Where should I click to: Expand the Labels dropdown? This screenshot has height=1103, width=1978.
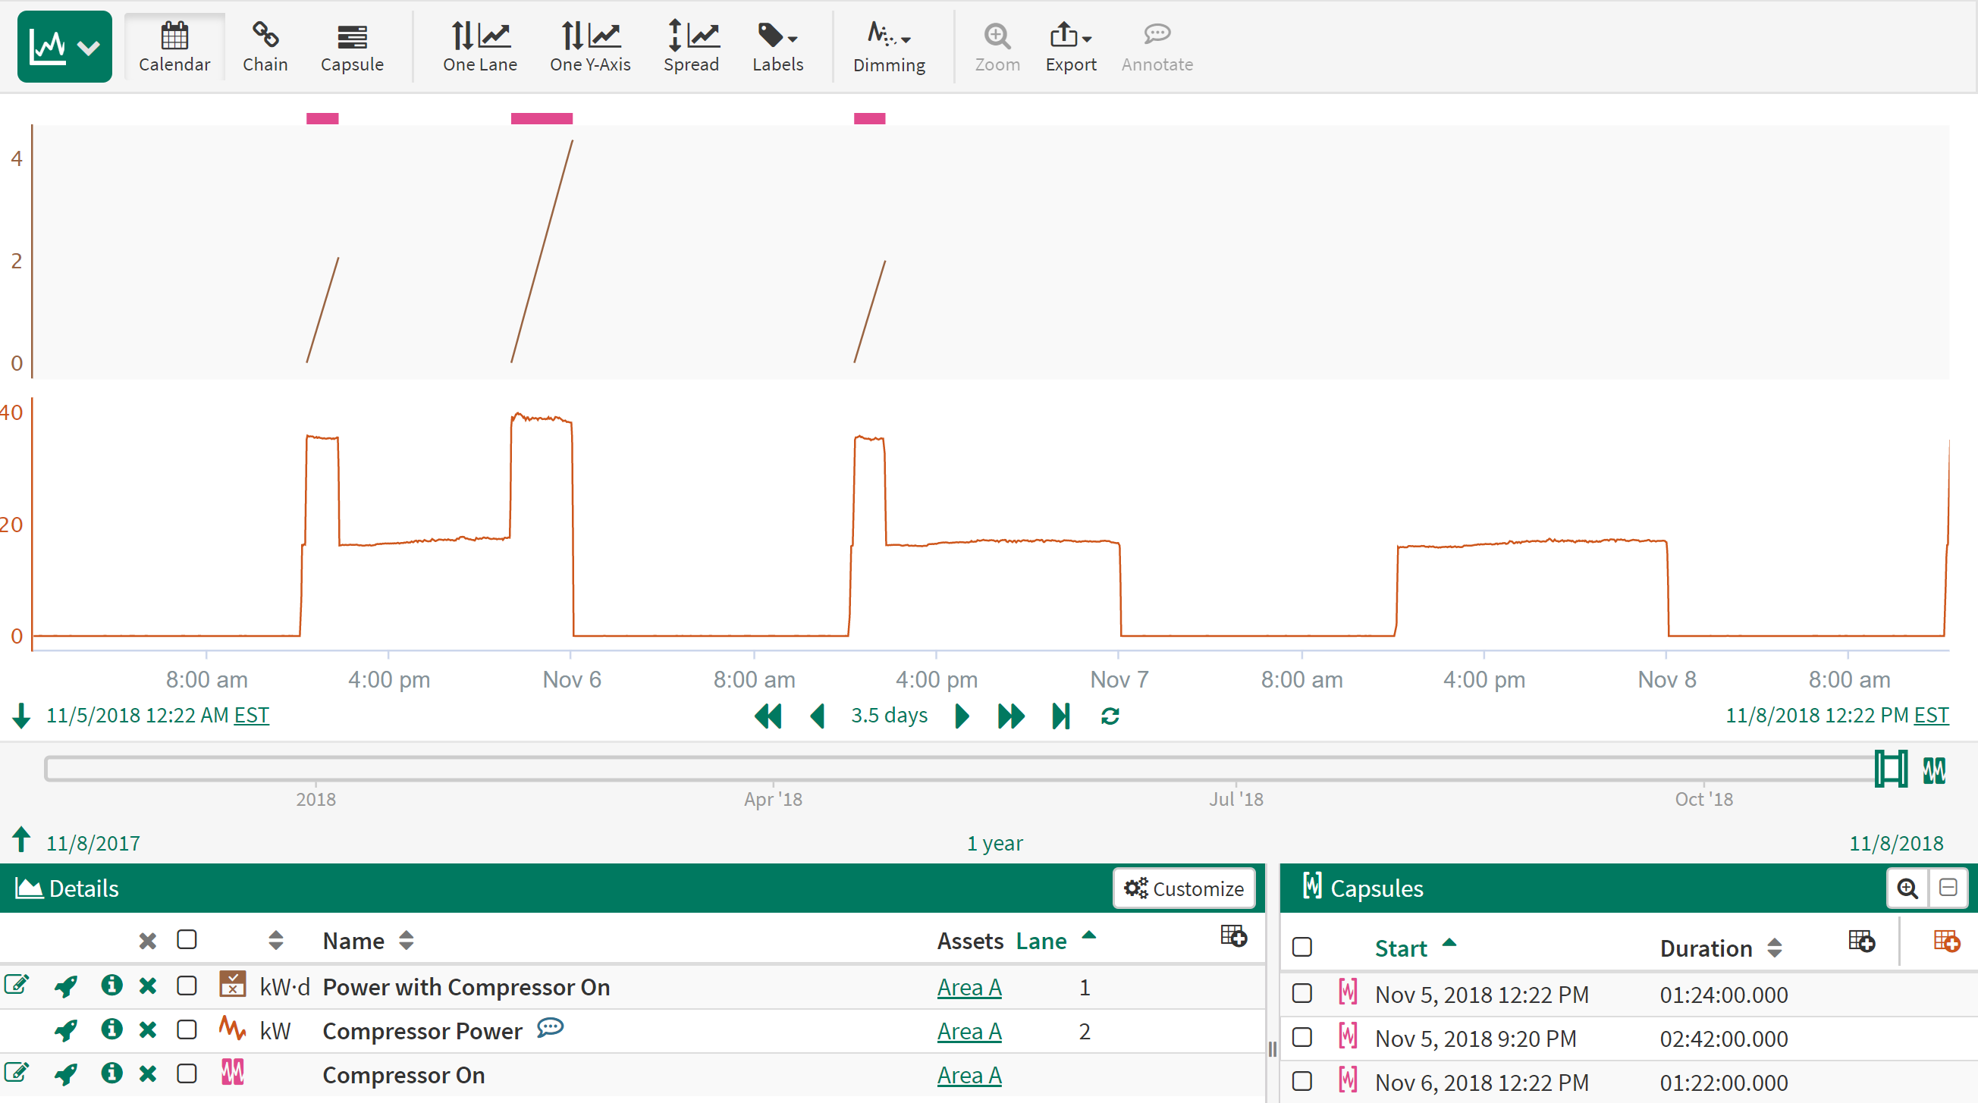777,46
